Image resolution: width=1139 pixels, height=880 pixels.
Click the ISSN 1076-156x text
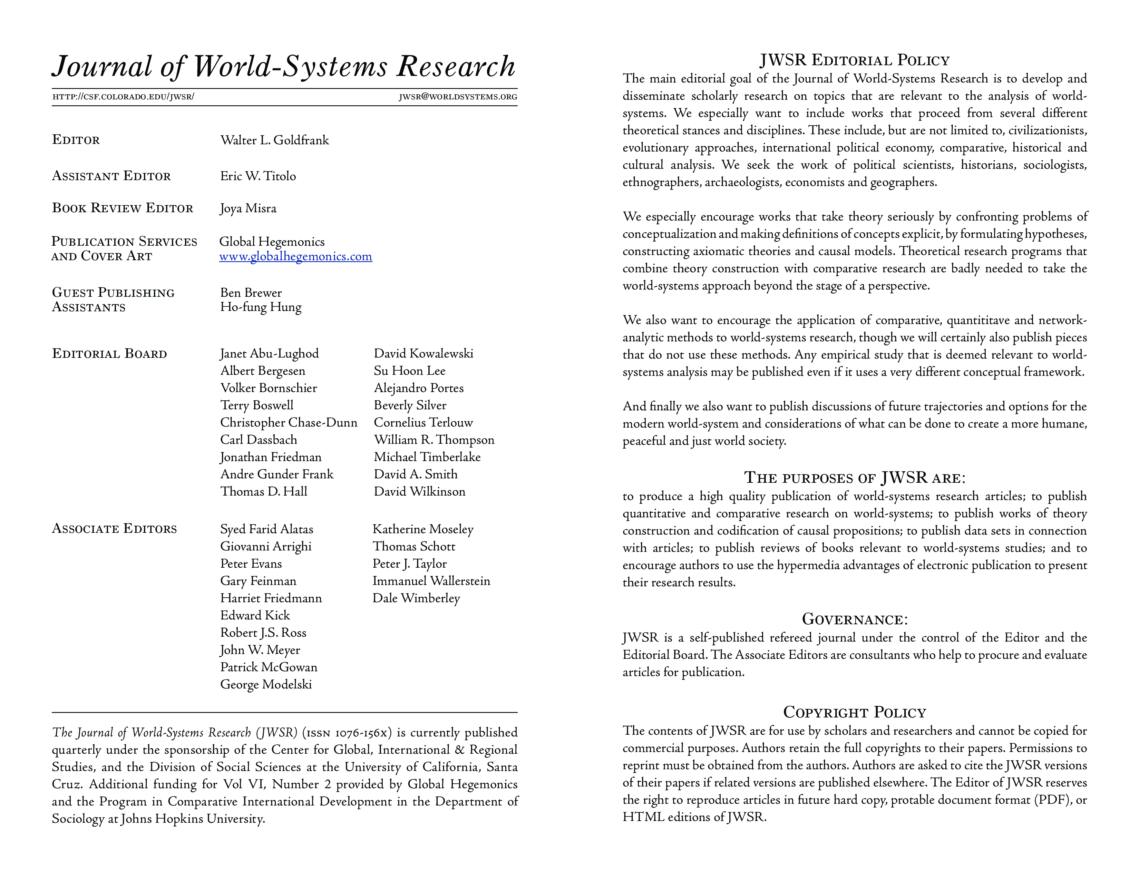click(347, 732)
